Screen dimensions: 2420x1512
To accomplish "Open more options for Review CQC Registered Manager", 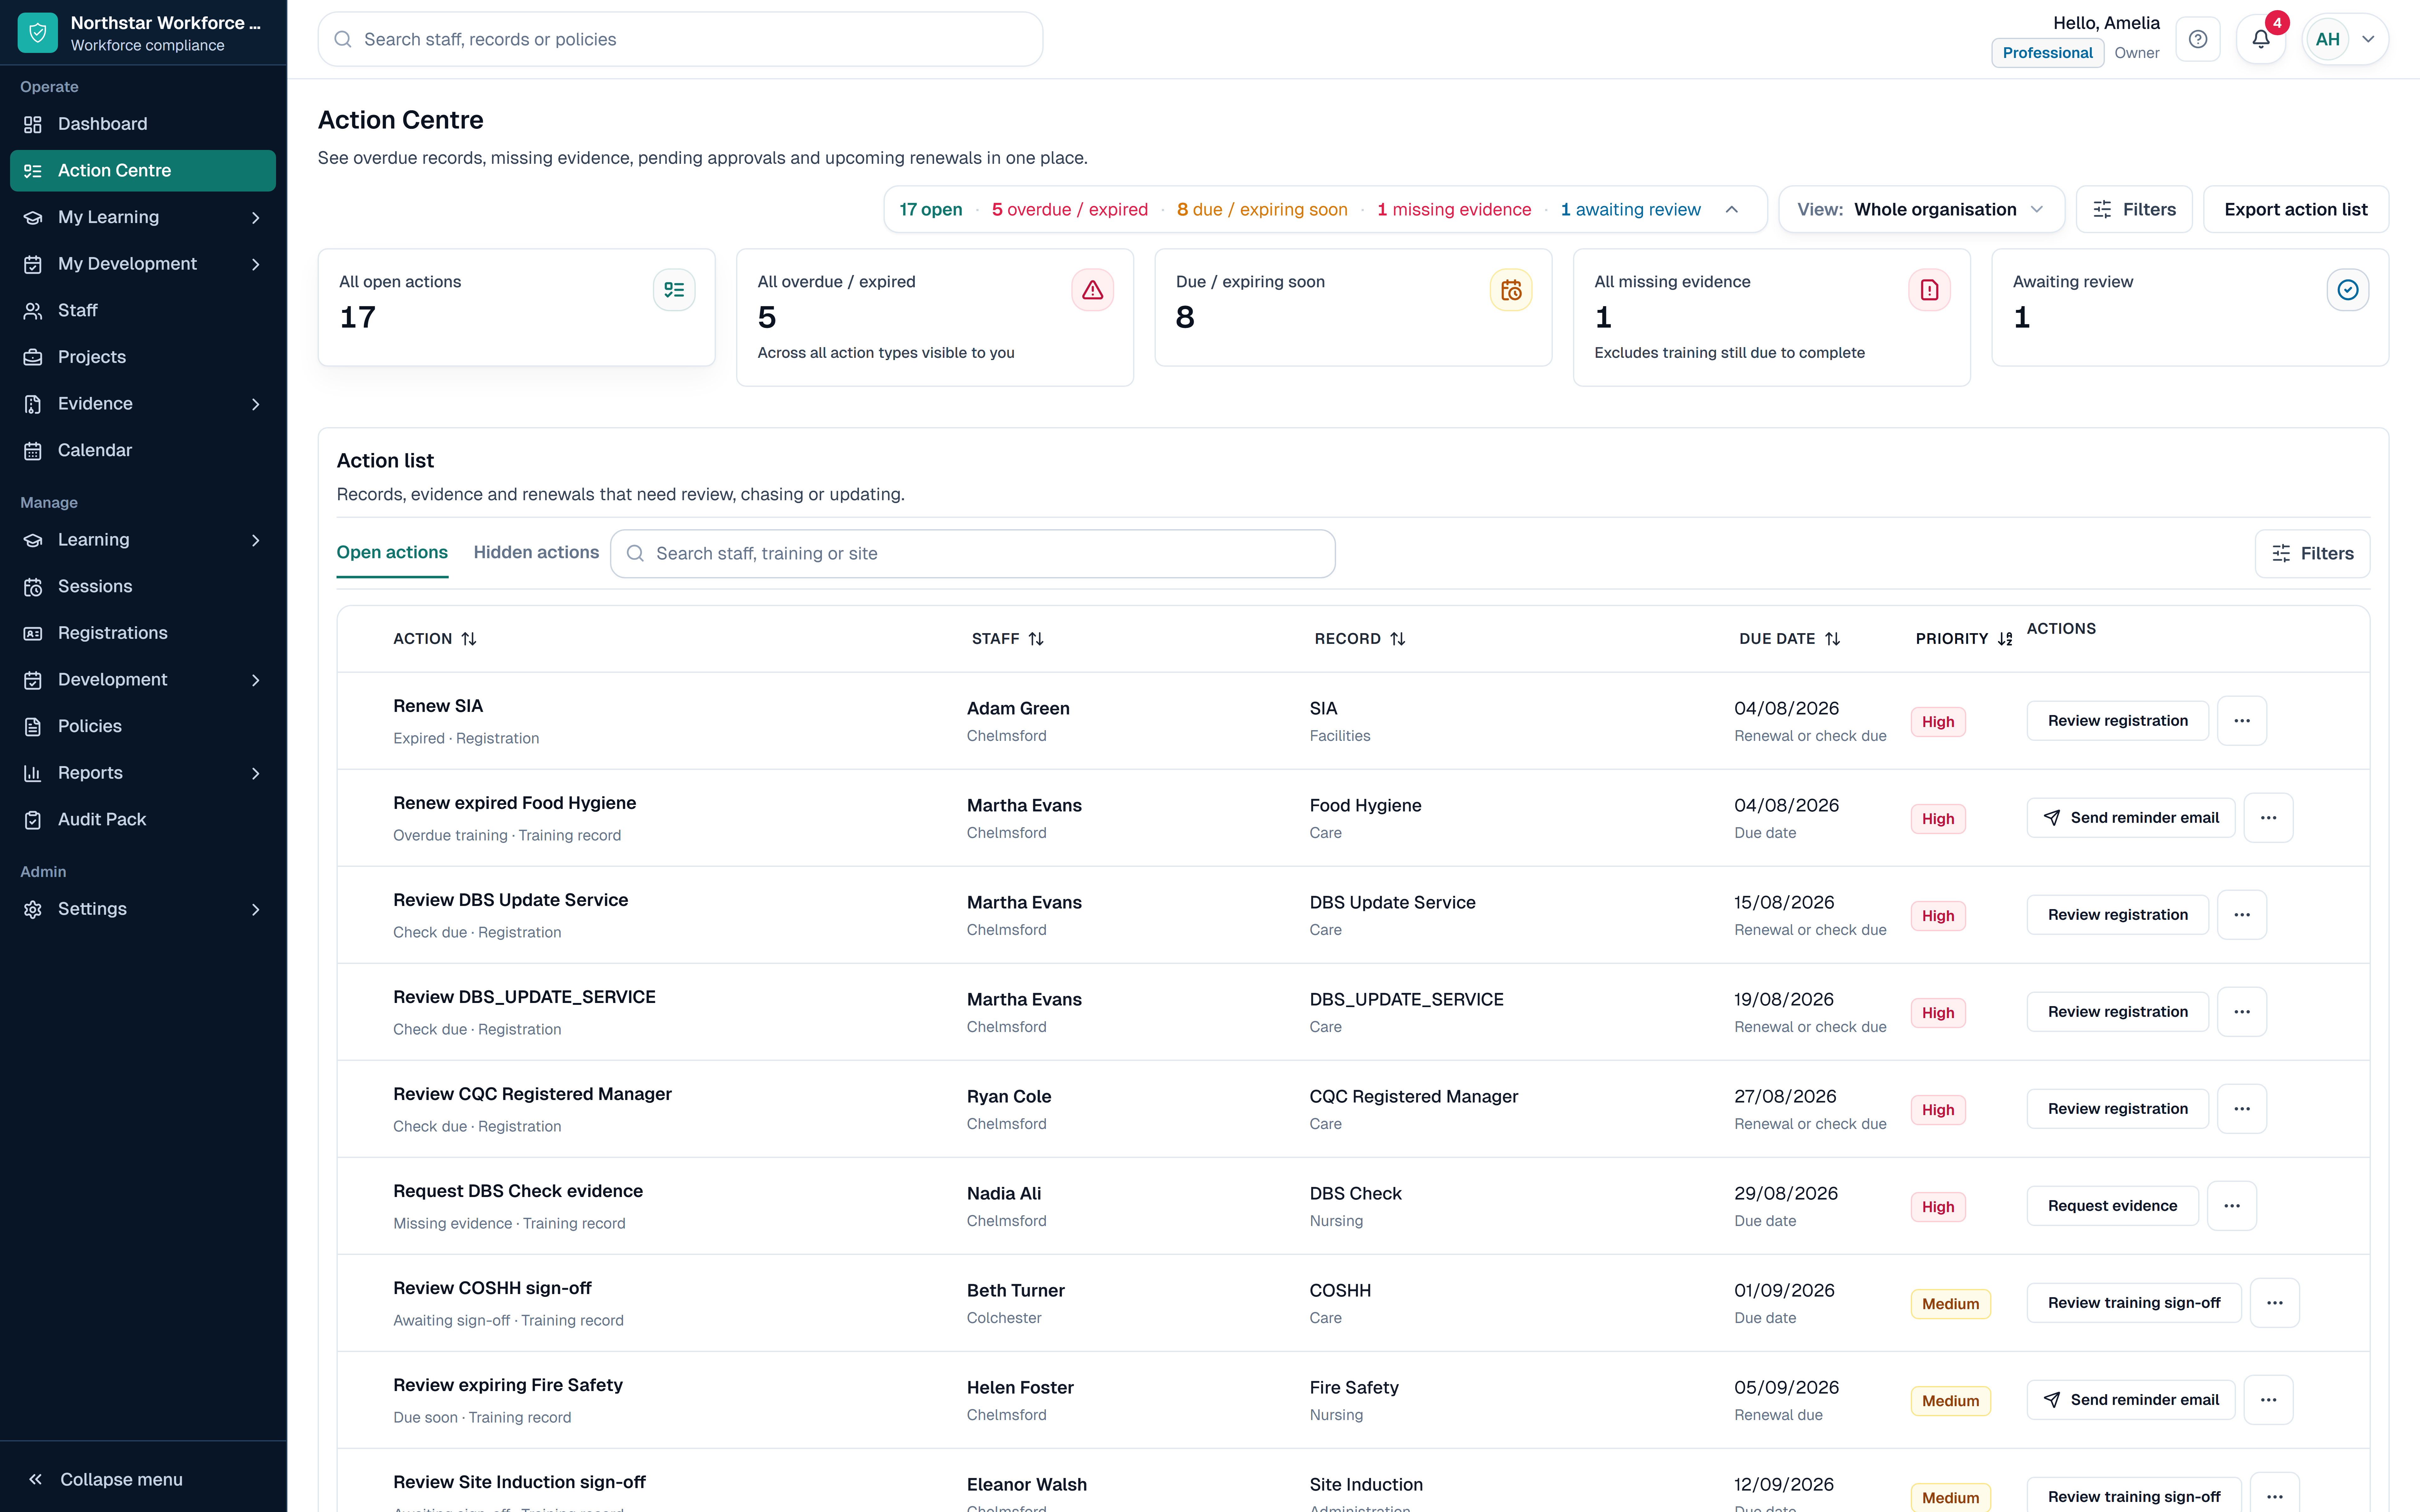I will pos(2242,1109).
